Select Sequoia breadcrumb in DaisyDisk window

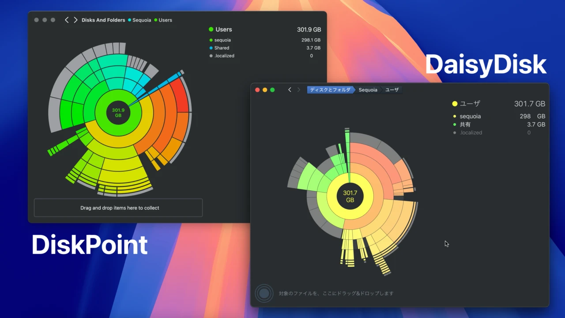(368, 90)
